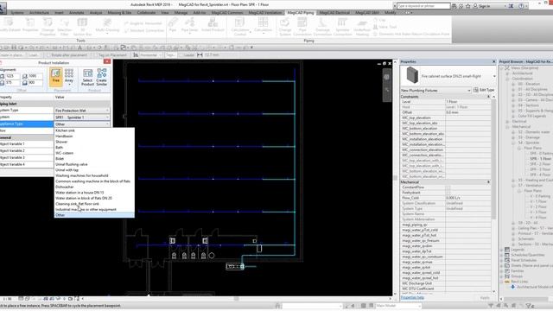The width and height of the screenshot is (553, 311).
Task: Collapse the Constraints section
Action: coord(488,96)
